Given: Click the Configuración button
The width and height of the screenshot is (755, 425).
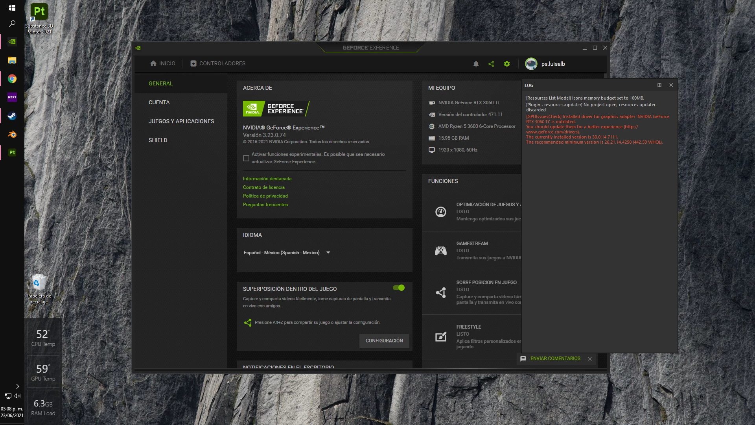Looking at the screenshot, I should coord(384,341).
